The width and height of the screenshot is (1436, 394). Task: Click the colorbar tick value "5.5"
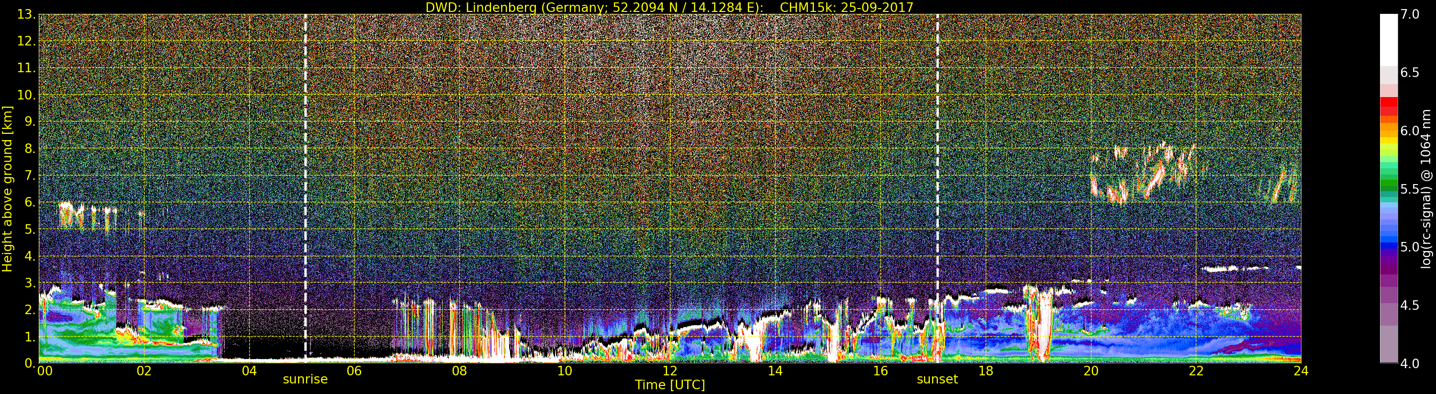(1410, 189)
